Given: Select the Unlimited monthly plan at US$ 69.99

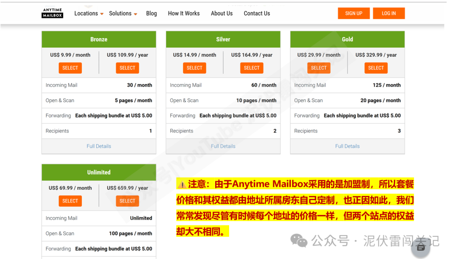Looking at the screenshot, I should click(70, 201).
